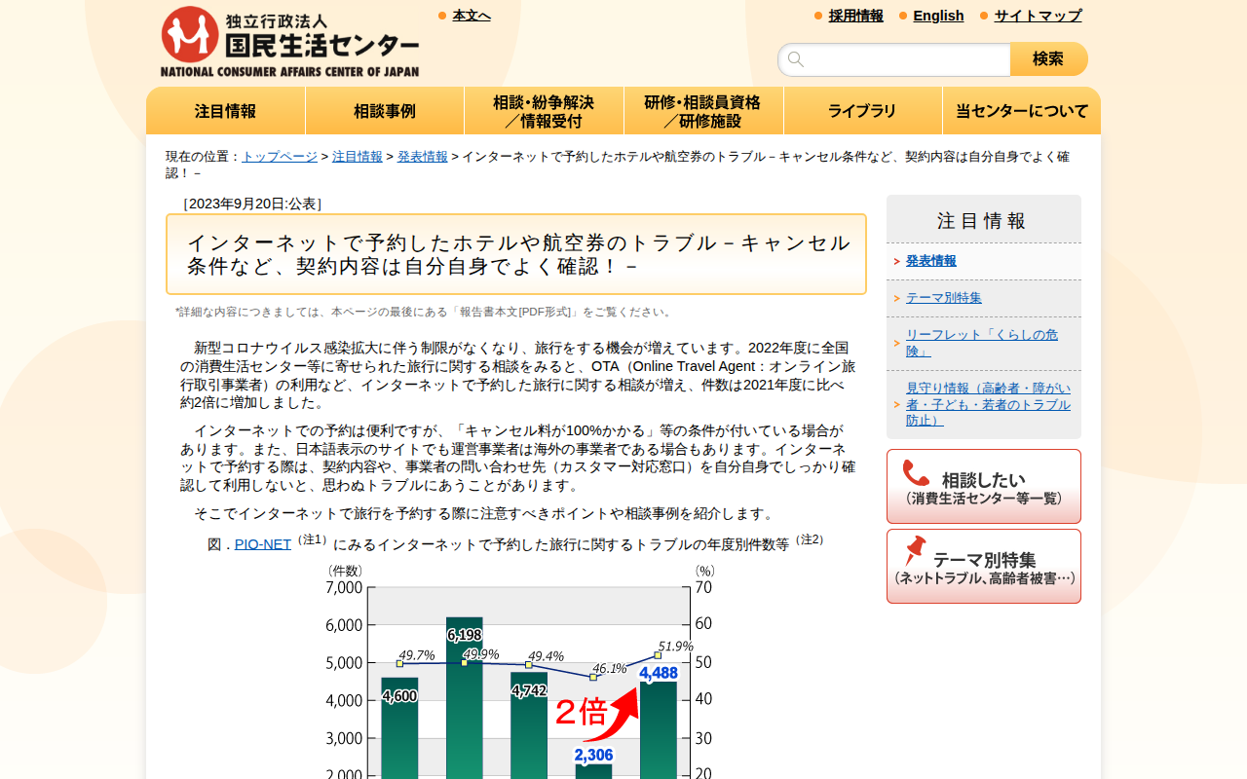Viewport: 1247px width, 779px height.
Task: Click the 4,600 bar value label
Action: pyautogui.click(x=399, y=696)
